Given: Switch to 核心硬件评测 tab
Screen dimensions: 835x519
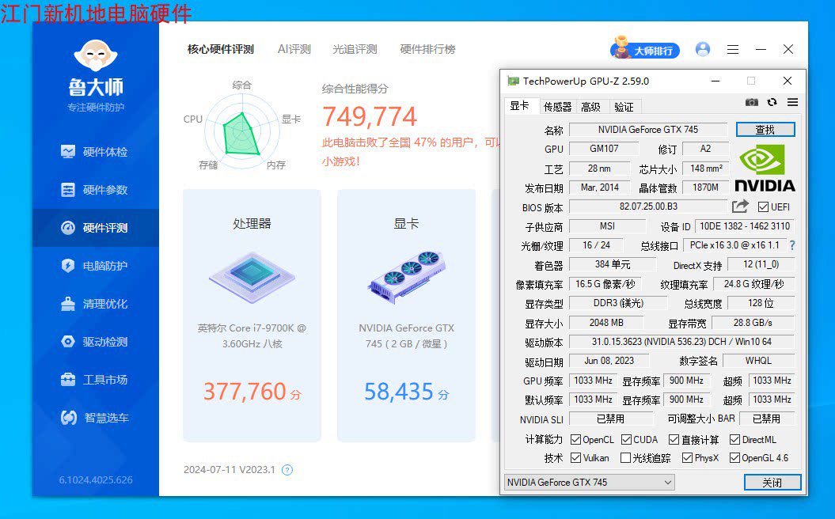Looking at the screenshot, I should coord(221,50).
